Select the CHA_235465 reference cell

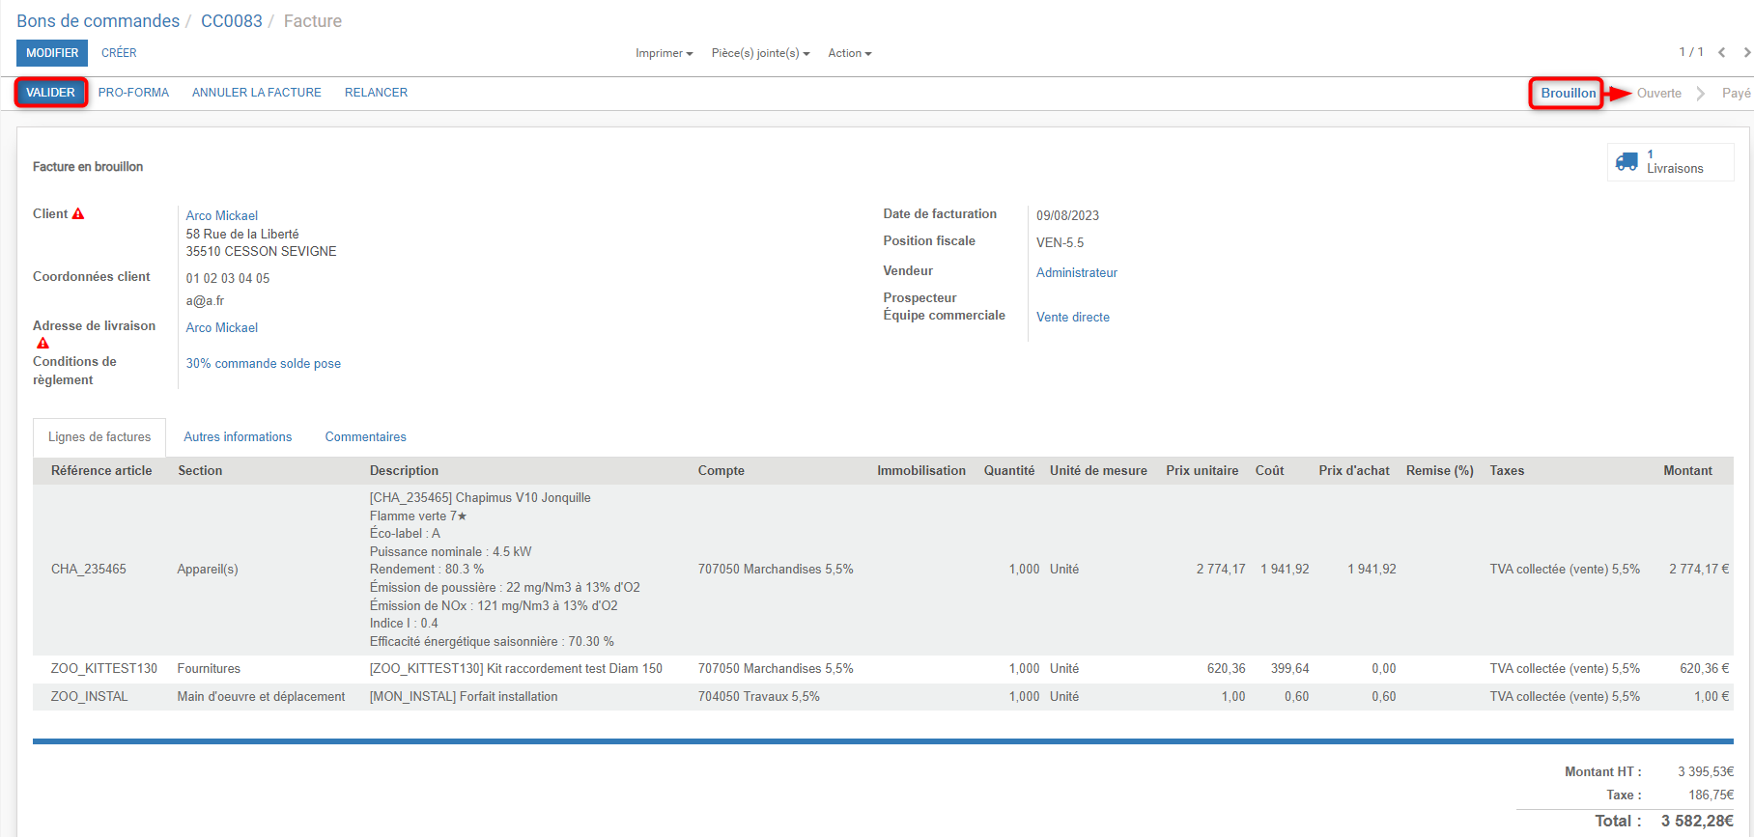[89, 570]
